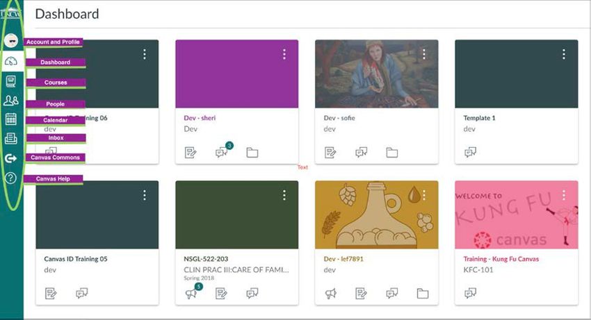Open the Dev - lef7891 course link
Viewport: 591px width, 320px height.
tap(343, 259)
